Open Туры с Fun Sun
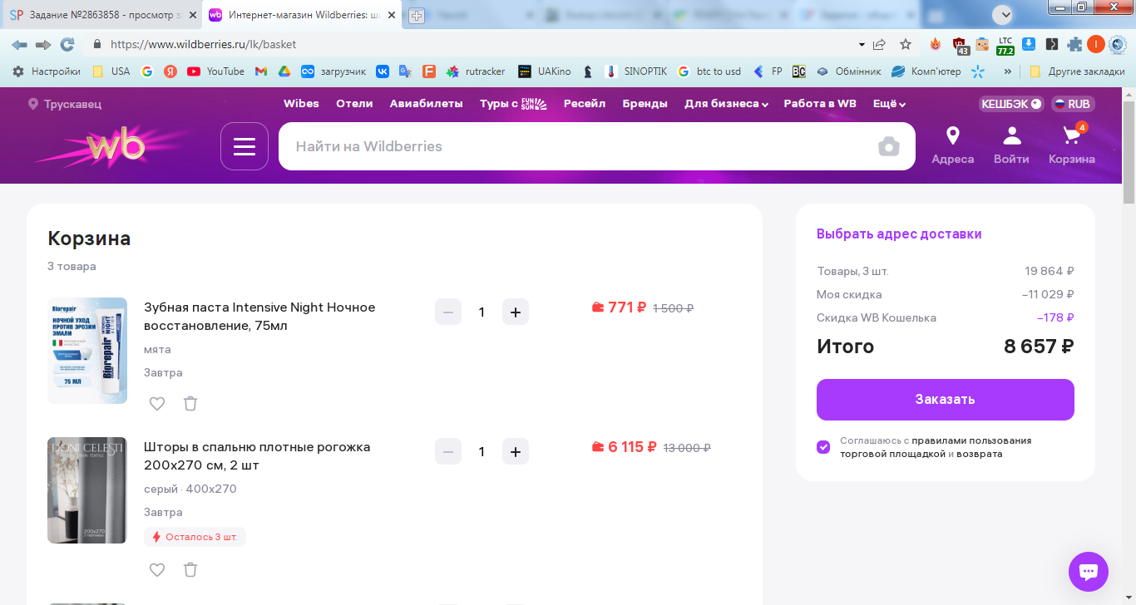This screenshot has width=1136, height=605. (x=513, y=104)
